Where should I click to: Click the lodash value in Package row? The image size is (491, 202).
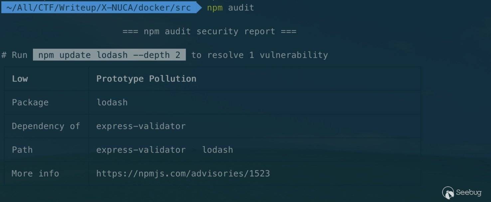[x=112, y=102]
